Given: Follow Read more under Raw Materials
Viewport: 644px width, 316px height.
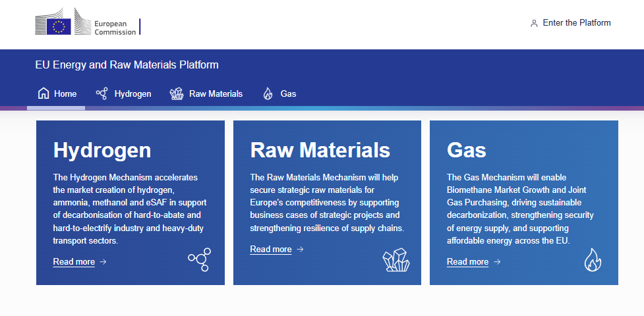Looking at the screenshot, I should [271, 250].
